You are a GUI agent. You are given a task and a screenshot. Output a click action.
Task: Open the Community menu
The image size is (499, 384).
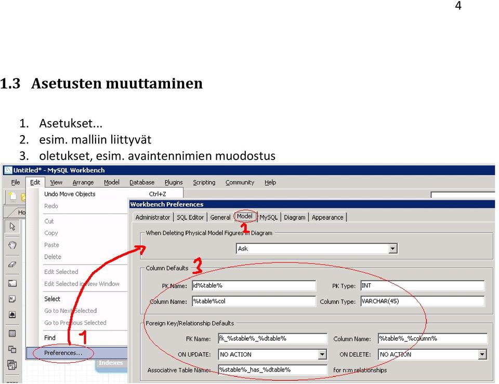coord(240,182)
